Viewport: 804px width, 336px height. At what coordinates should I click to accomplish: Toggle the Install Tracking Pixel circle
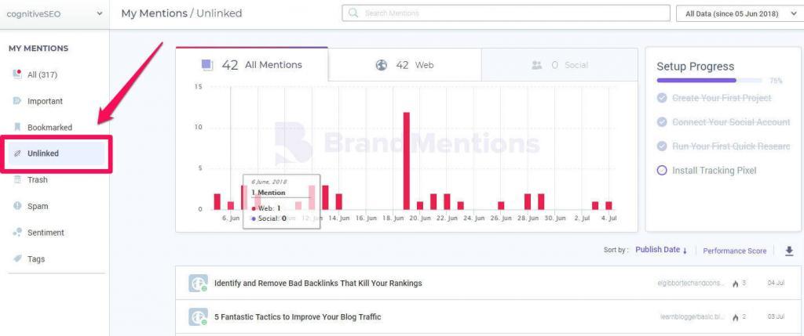(662, 170)
